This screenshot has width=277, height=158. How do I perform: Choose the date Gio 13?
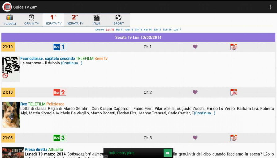[x=138, y=30]
